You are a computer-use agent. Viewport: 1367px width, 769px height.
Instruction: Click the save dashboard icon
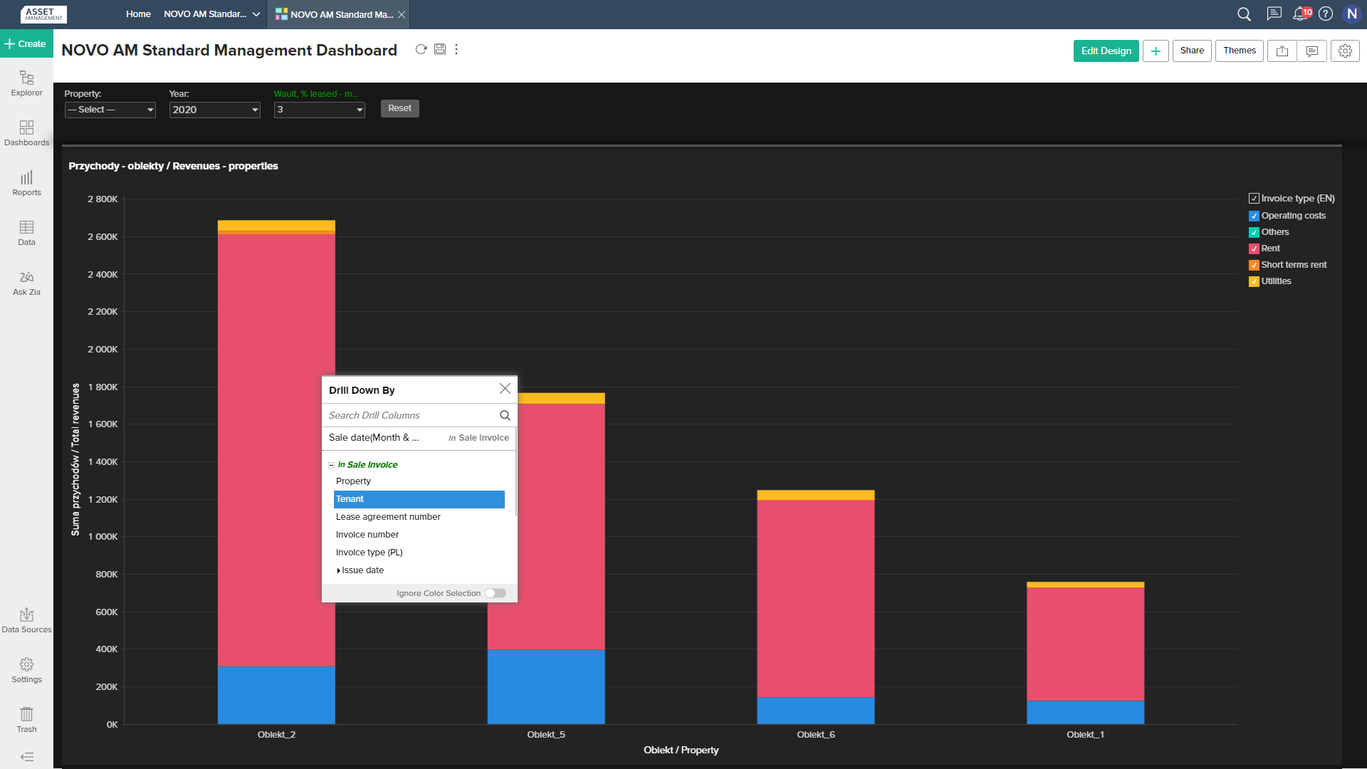tap(440, 49)
